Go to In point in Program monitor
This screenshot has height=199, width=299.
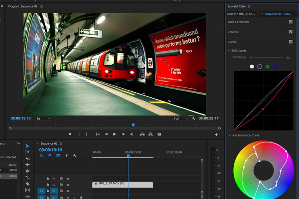pyautogui.click(x=98, y=134)
